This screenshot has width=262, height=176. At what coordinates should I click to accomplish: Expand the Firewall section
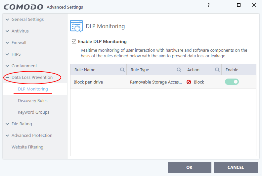pyautogui.click(x=7, y=43)
